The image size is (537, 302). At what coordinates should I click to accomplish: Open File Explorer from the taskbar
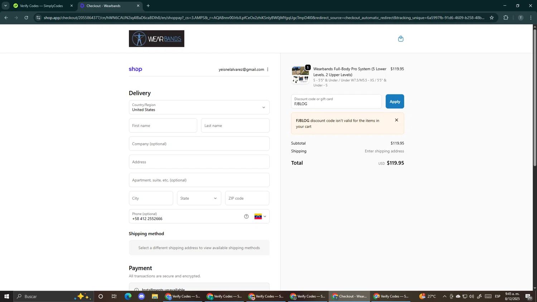click(155, 296)
